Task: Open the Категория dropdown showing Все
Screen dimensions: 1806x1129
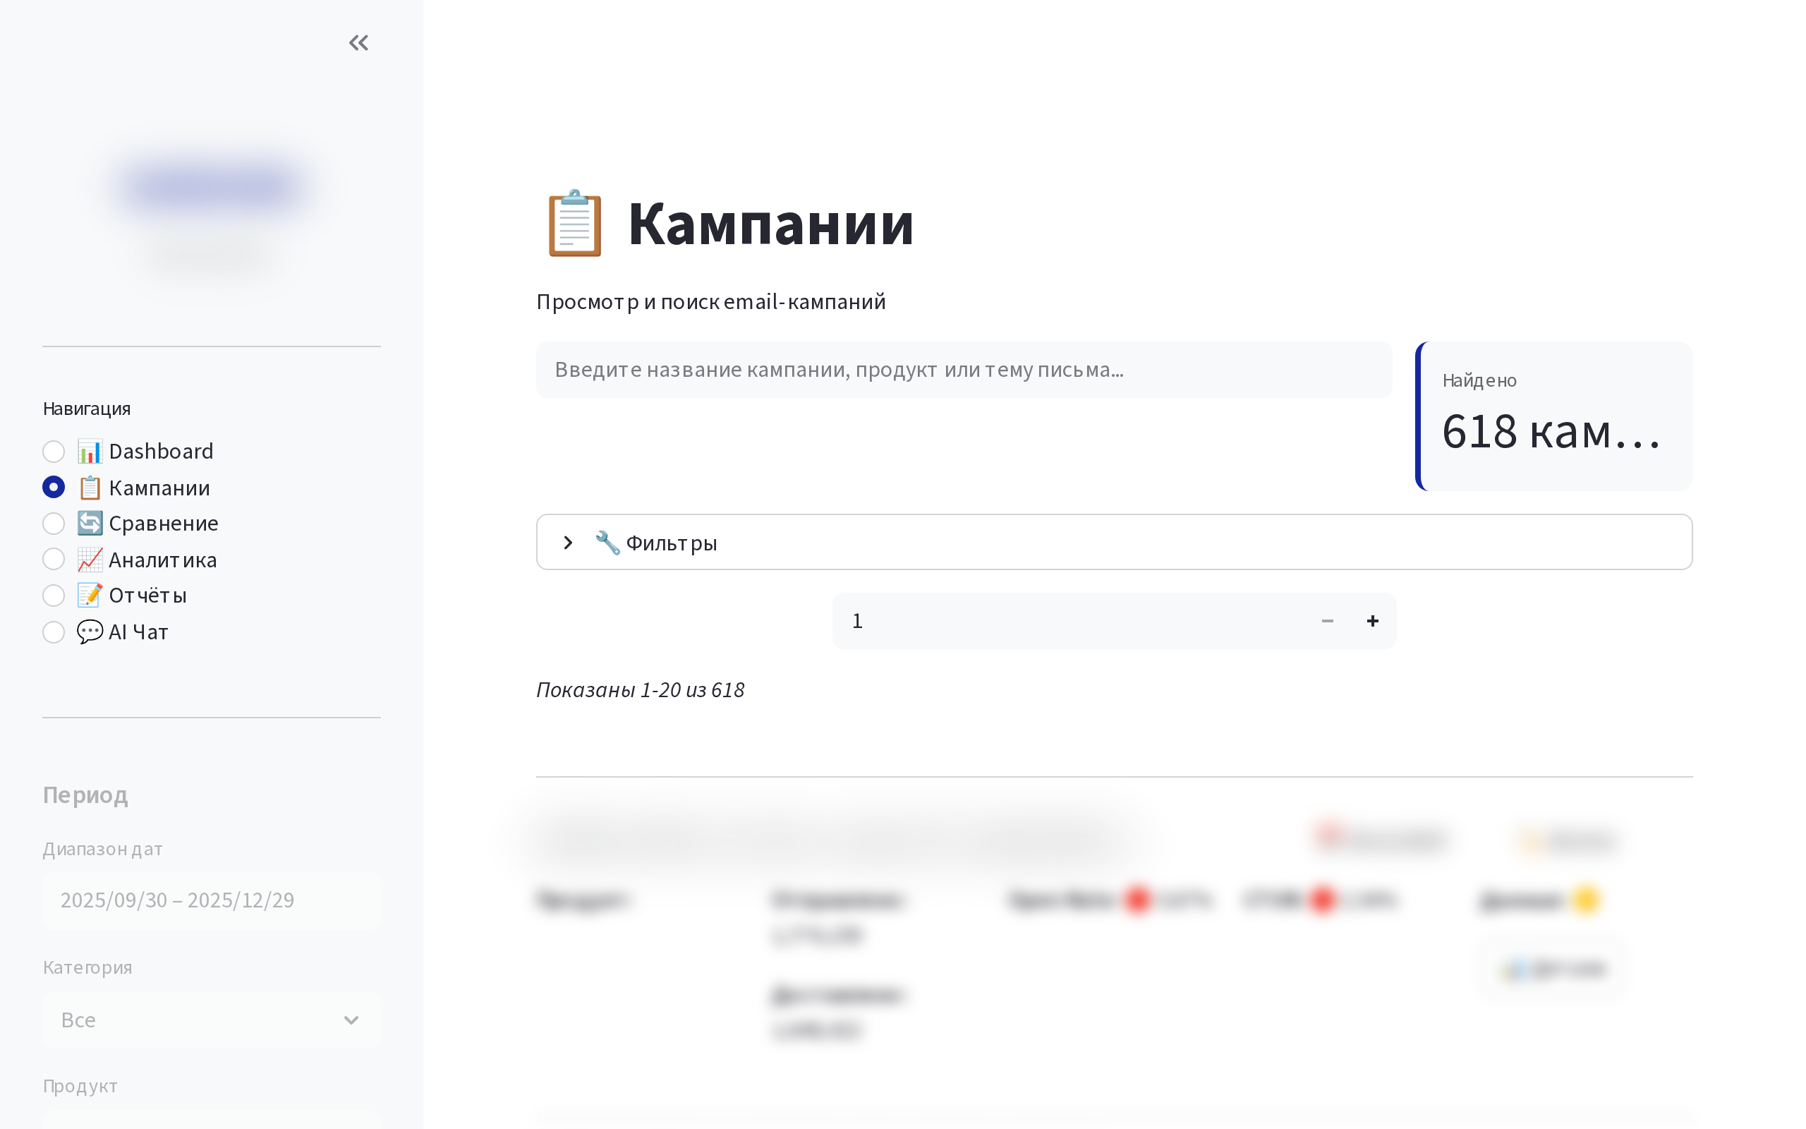Action: 211,1019
